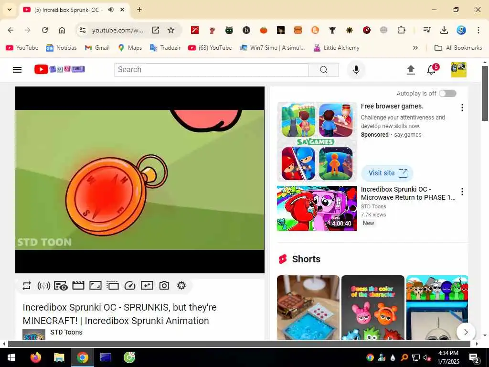
Task: Click the eye view-mode icon under video
Action: coord(61,286)
